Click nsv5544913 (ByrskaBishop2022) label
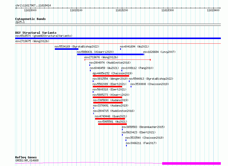This screenshot has width=228, height=166. (x=151, y=79)
